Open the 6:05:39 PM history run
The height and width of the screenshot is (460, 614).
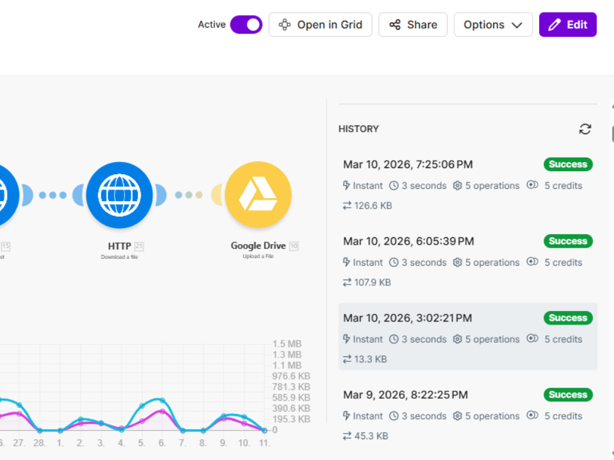468,261
